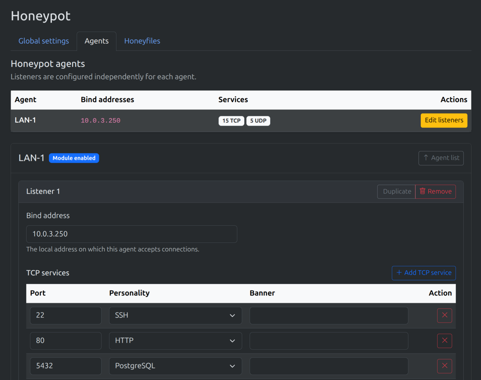Click the Bind addresses column header

107,100
